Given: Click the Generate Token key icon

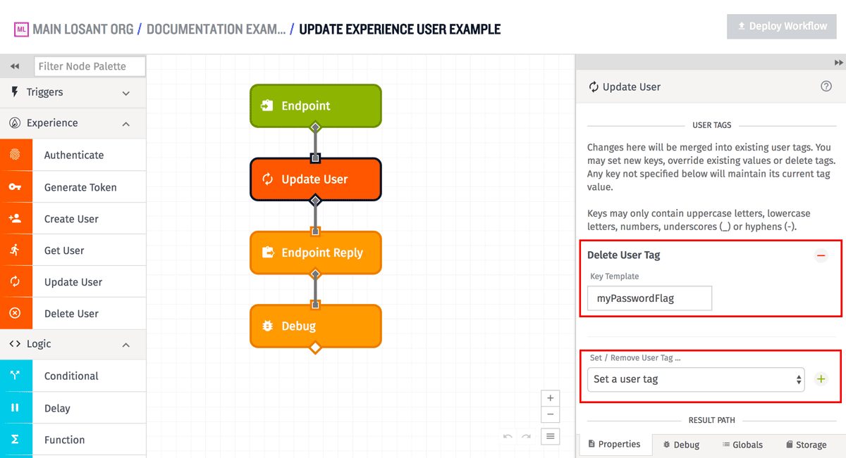Looking at the screenshot, I should pos(16,187).
